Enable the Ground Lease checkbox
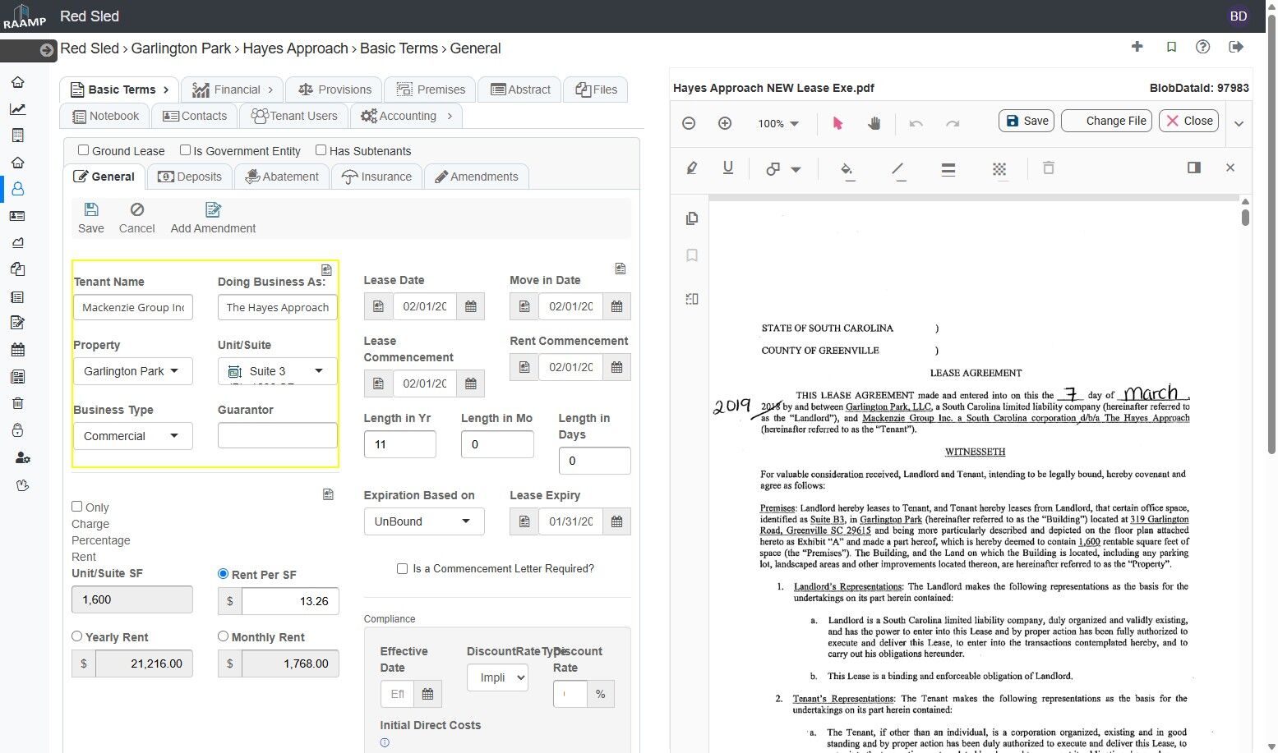 click(x=84, y=150)
